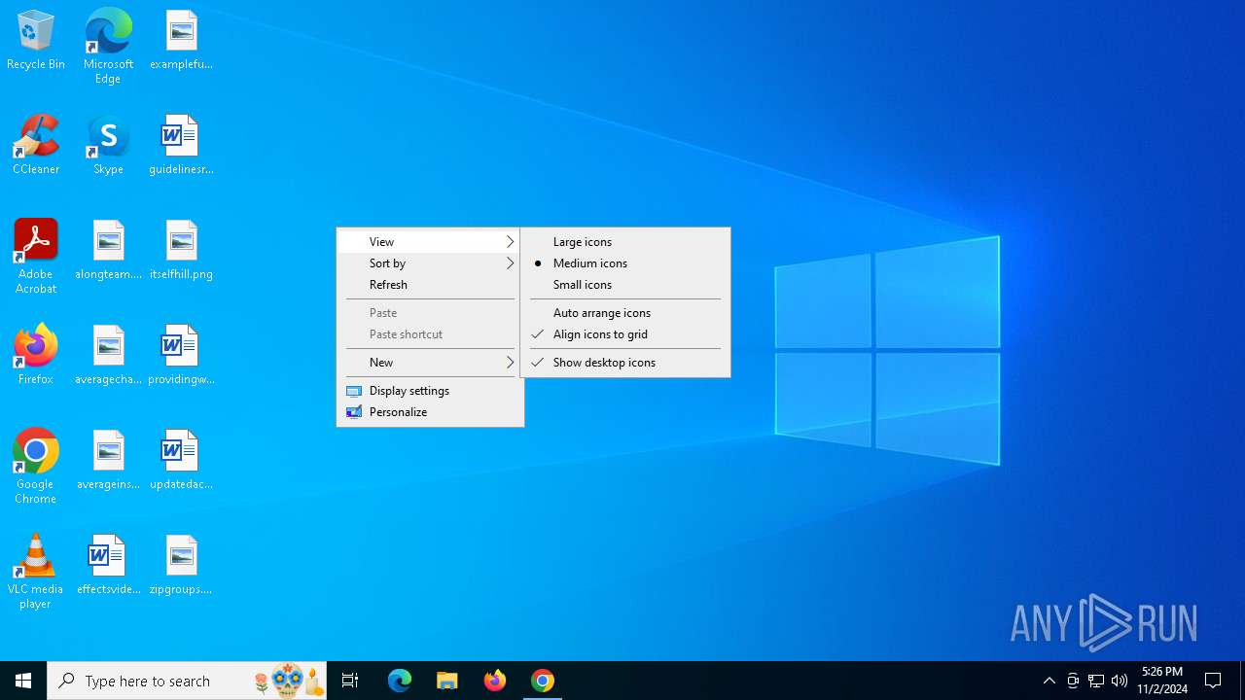This screenshot has height=700, width=1245.
Task: Select the Google Chrome desktop shortcut
Action: [36, 467]
